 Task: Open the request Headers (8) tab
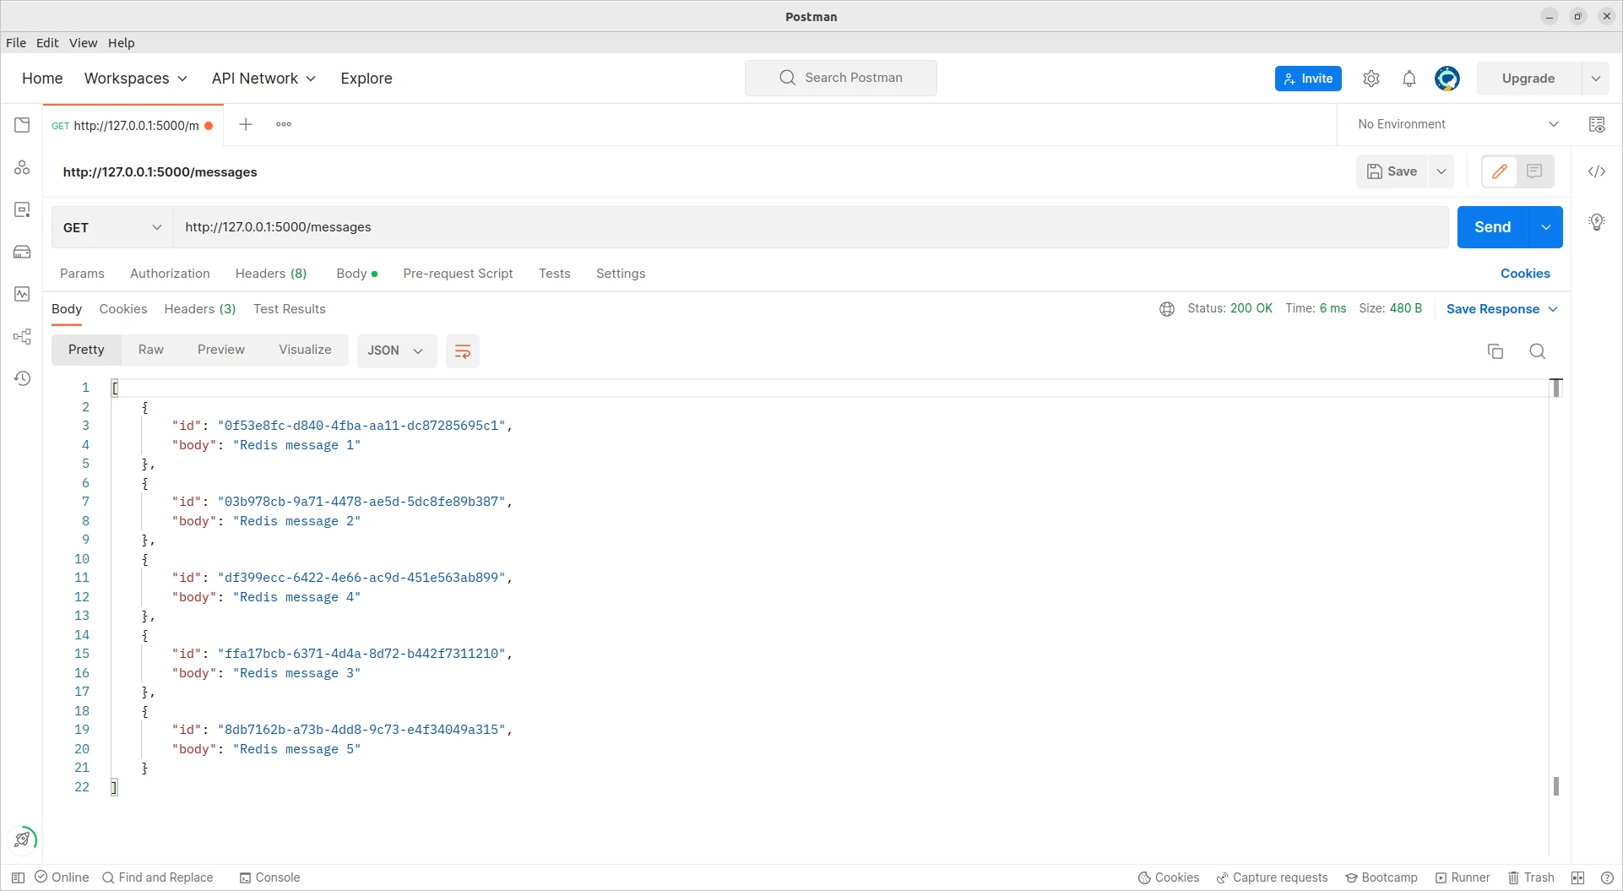(x=271, y=274)
